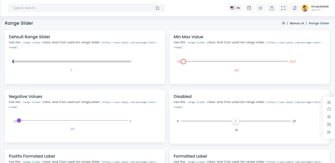Image resolution: width=335 pixels, height=163 pixels.
Task: Select the Range Slider breadcrumb item
Action: pyautogui.click(x=319, y=23)
